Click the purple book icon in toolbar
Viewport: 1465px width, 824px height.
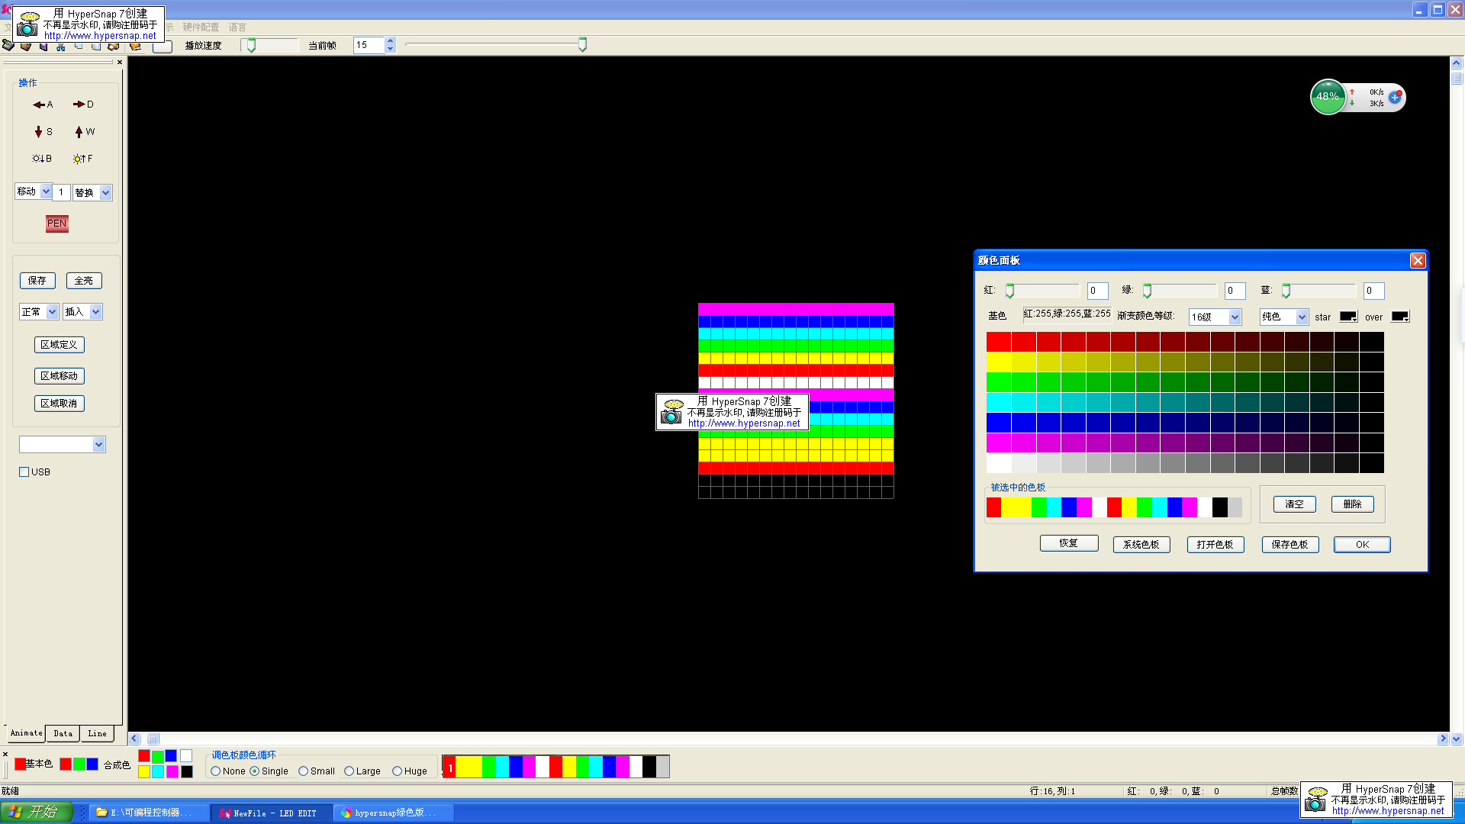(43, 47)
